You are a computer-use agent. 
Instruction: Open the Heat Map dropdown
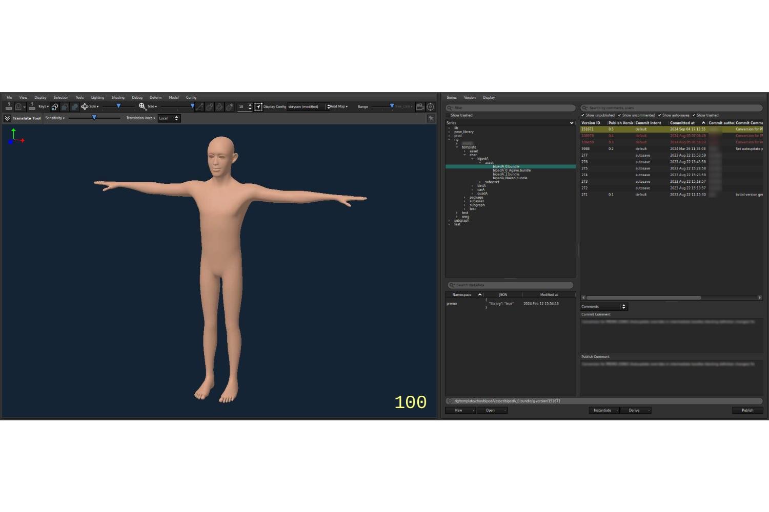(x=338, y=106)
